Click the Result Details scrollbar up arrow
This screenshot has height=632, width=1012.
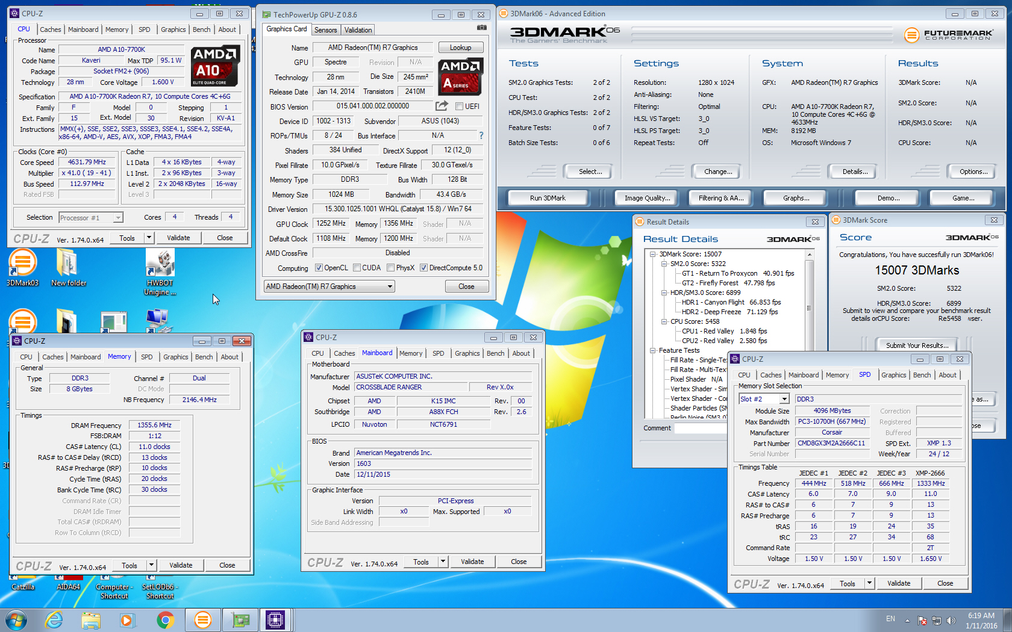click(x=809, y=255)
